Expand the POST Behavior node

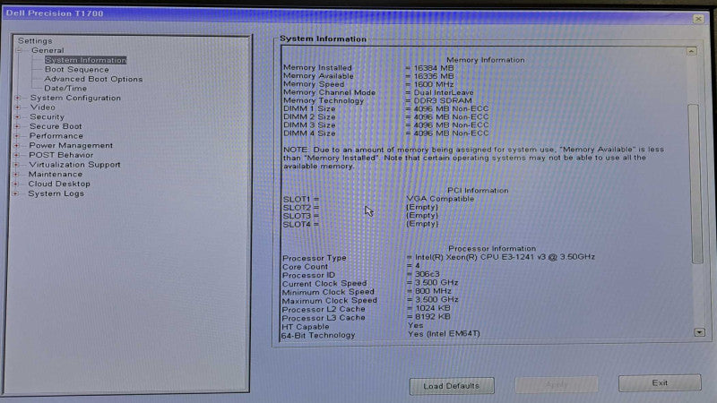click(16, 155)
